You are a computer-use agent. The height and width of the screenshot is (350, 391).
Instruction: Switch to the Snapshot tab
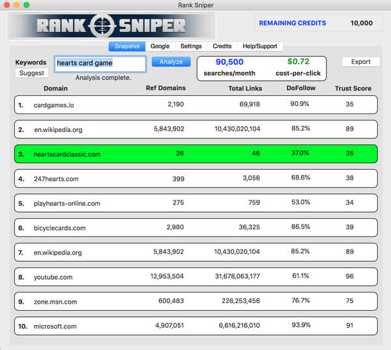click(x=127, y=46)
